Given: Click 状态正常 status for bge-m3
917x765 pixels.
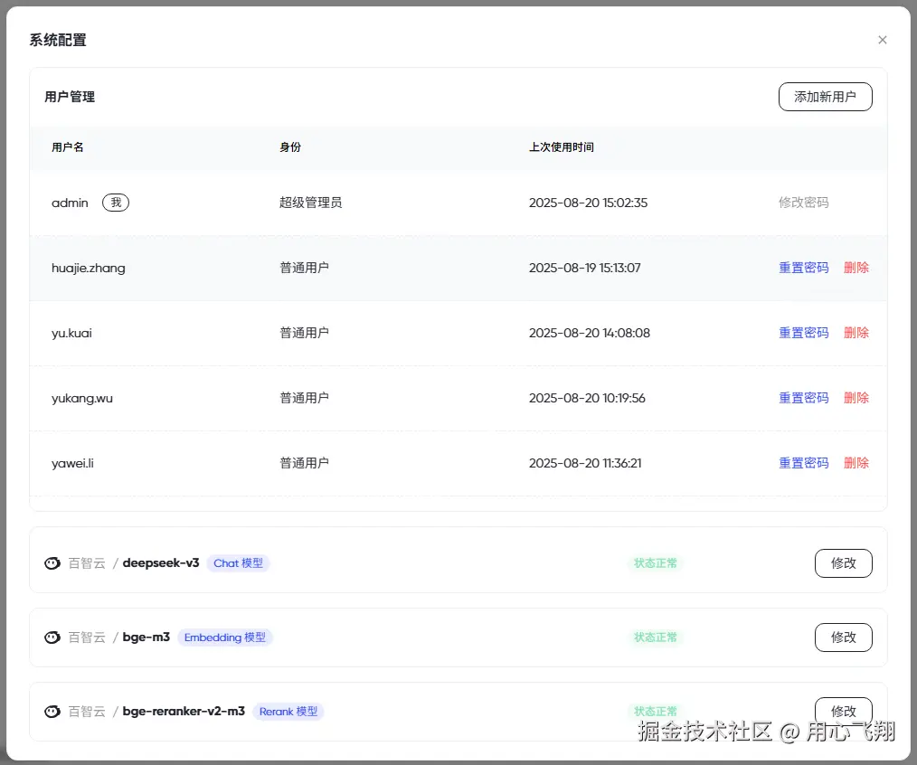Looking at the screenshot, I should coord(655,637).
